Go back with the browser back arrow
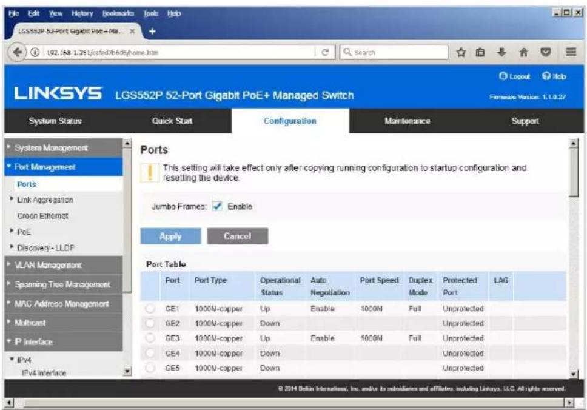Image resolution: width=587 pixels, height=410 pixels. tap(17, 52)
